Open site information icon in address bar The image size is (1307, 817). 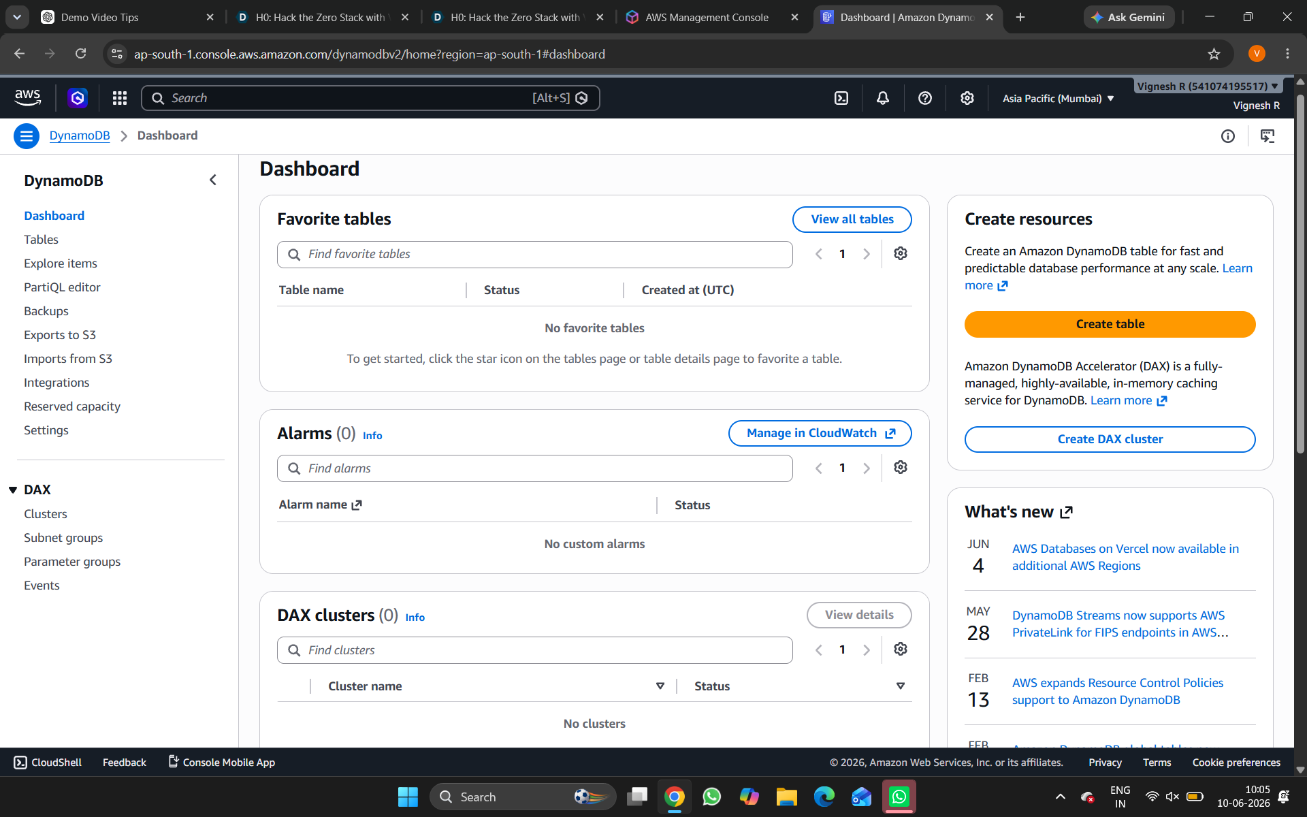coord(117,54)
